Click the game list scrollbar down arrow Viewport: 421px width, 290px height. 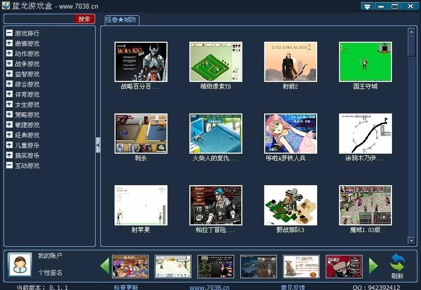tap(411, 241)
